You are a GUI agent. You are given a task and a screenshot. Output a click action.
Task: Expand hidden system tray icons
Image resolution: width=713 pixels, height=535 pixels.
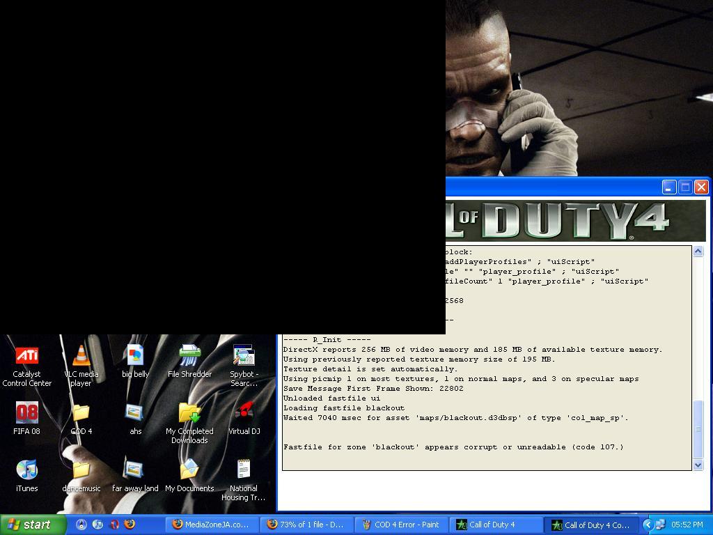pos(647,525)
